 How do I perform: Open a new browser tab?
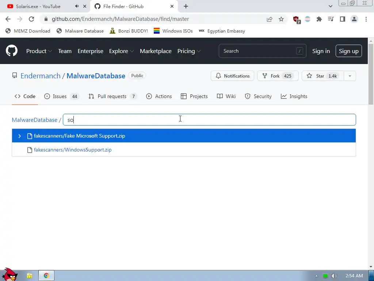coord(186,7)
